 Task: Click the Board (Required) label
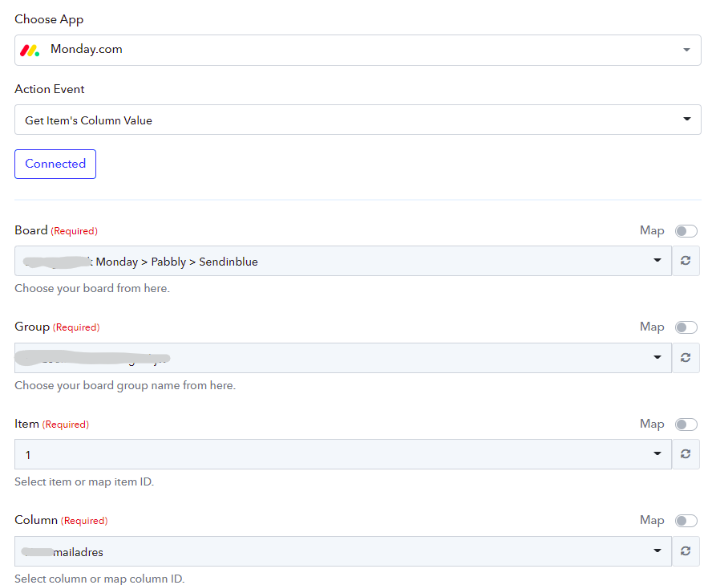tap(56, 230)
